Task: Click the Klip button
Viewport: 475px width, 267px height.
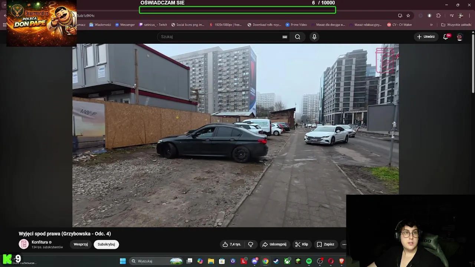Action: click(x=302, y=244)
